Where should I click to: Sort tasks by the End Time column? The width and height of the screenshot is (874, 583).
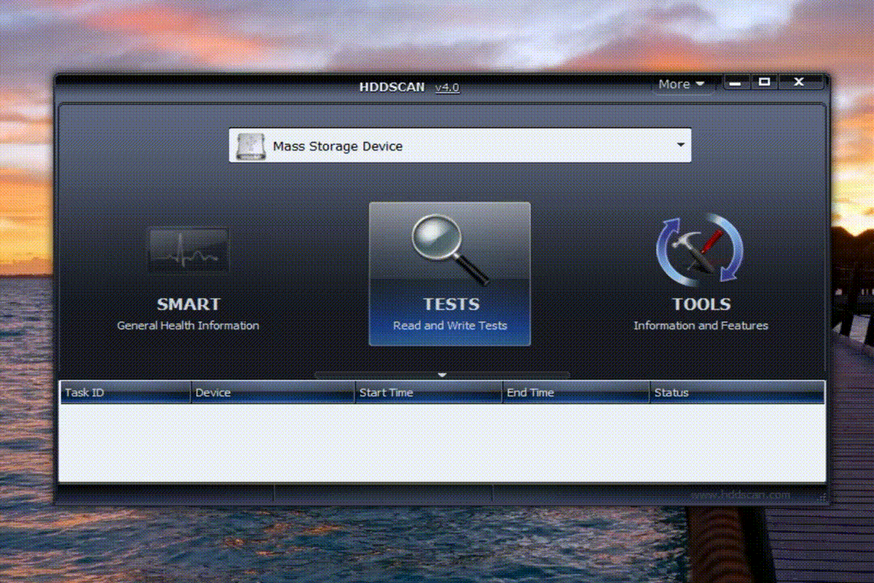tap(576, 392)
